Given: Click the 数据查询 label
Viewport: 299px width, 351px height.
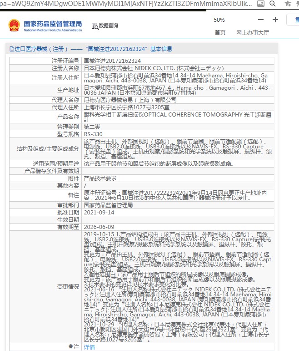Looking at the screenshot, I should 109,25.
